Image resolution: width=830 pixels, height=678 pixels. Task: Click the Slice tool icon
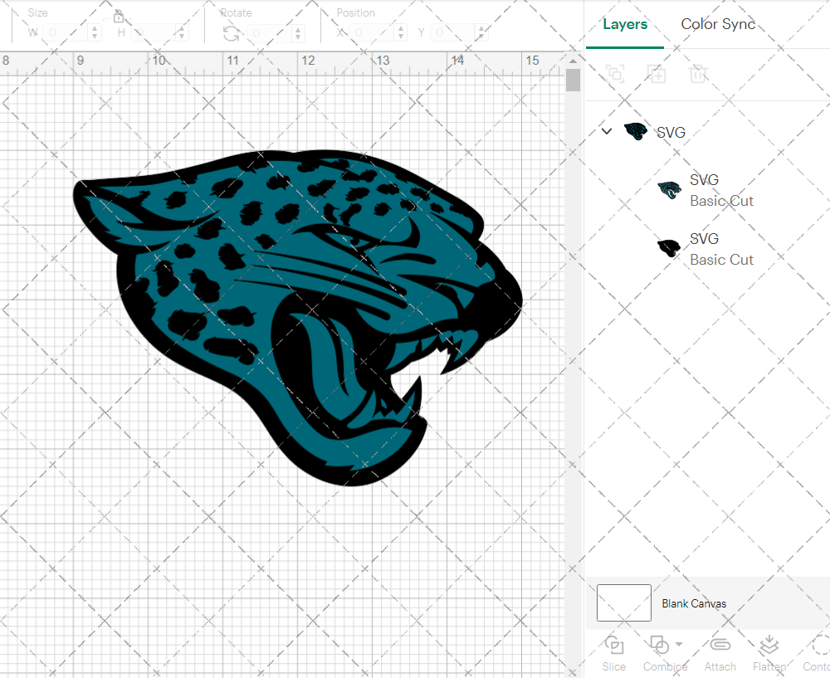click(x=614, y=646)
